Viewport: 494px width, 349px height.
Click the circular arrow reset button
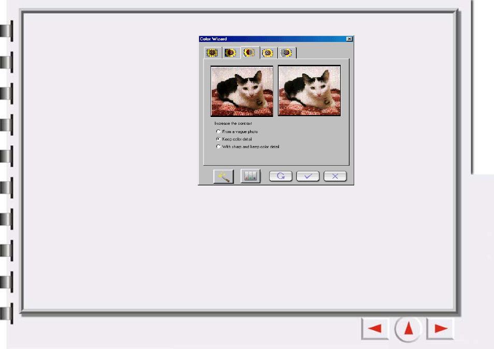pyautogui.click(x=281, y=176)
